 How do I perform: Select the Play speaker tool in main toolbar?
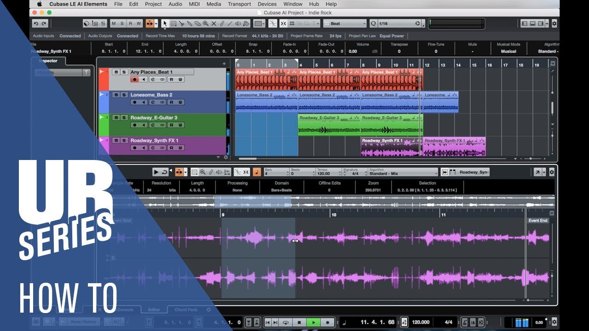coord(238,23)
